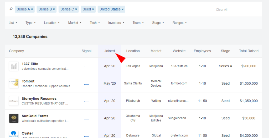
Task: Expand the Team filter dropdown
Action: tap(138, 23)
